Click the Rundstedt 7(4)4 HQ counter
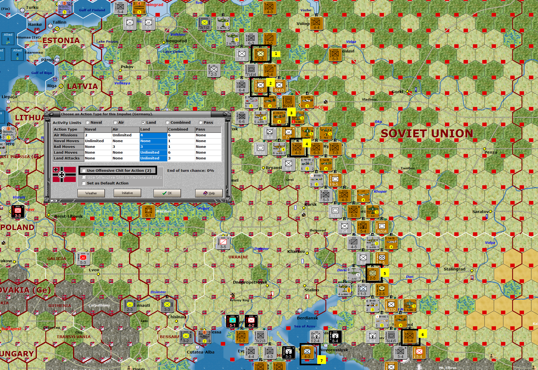This screenshot has height=370, width=538. 251,71
